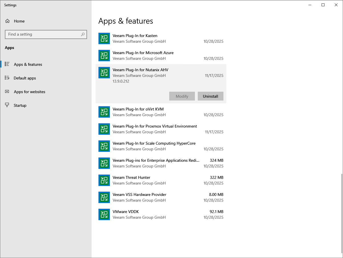The height and width of the screenshot is (258, 343).
Task: Open the Default apps section
Action: (25, 78)
